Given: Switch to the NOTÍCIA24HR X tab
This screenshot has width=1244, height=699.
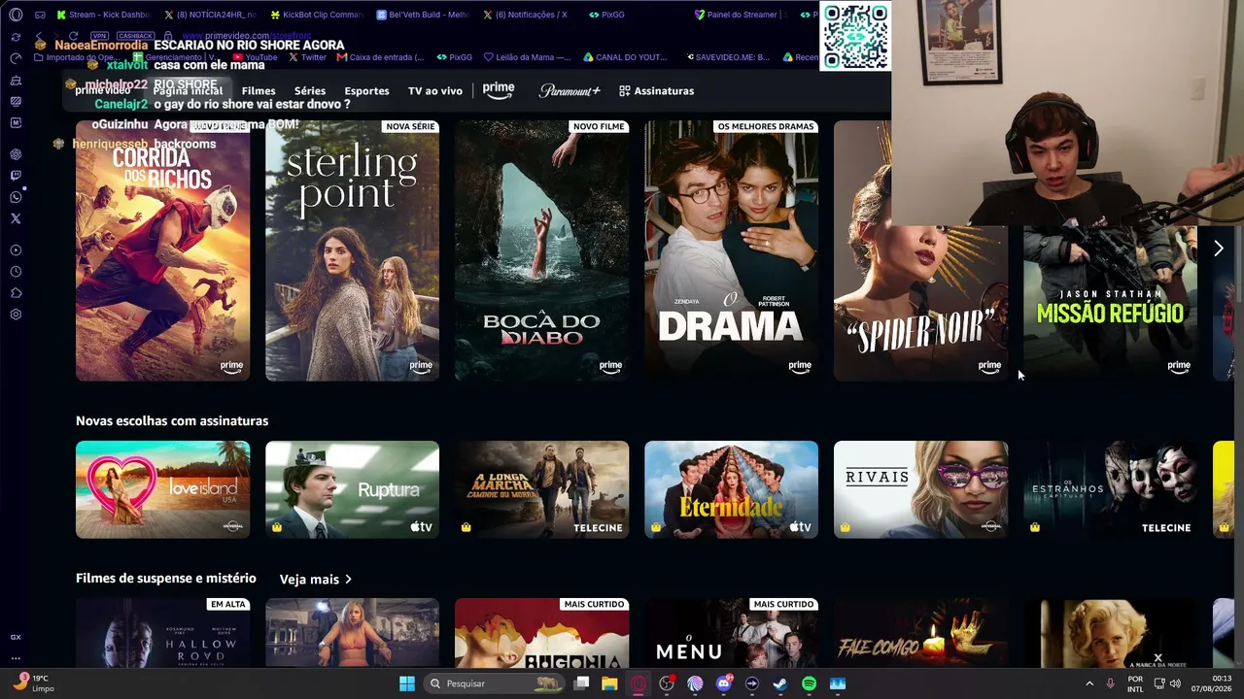Looking at the screenshot, I should coord(210,15).
